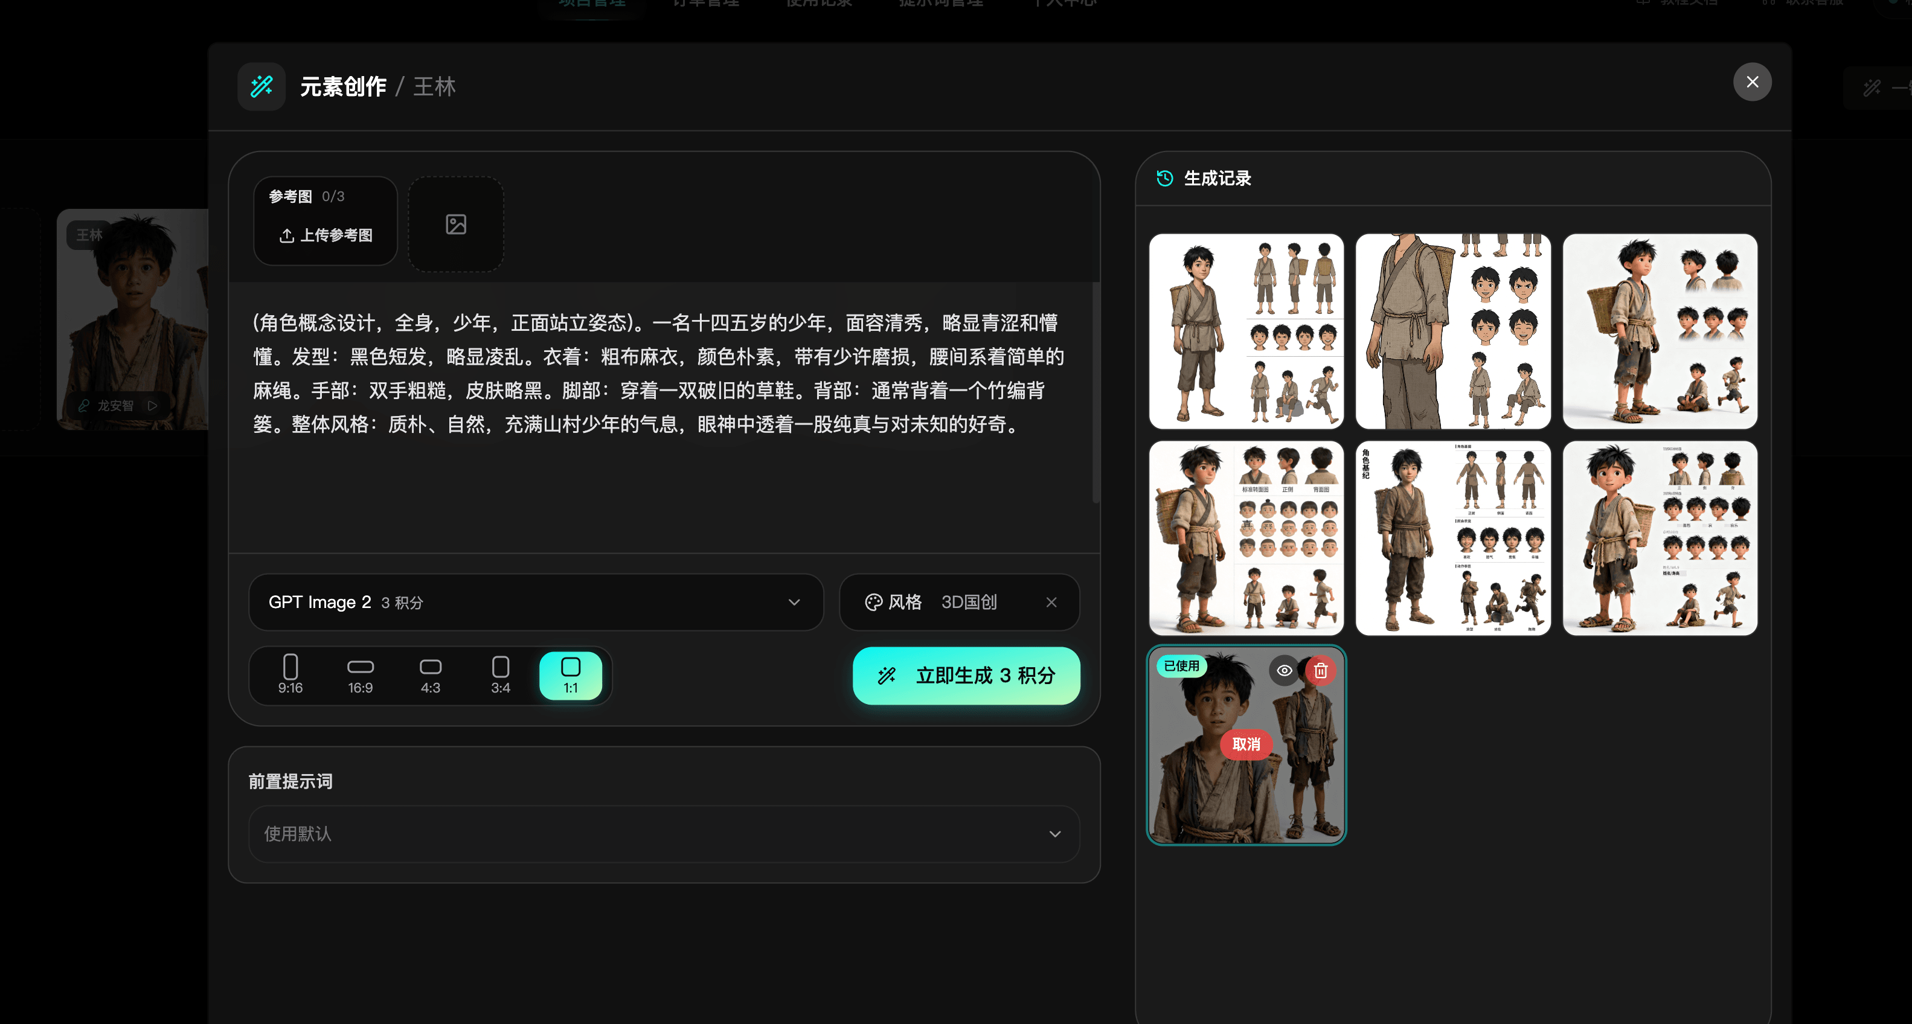Clear the 3D国创 style with the X
Viewport: 1912px width, 1024px height.
[1051, 602]
